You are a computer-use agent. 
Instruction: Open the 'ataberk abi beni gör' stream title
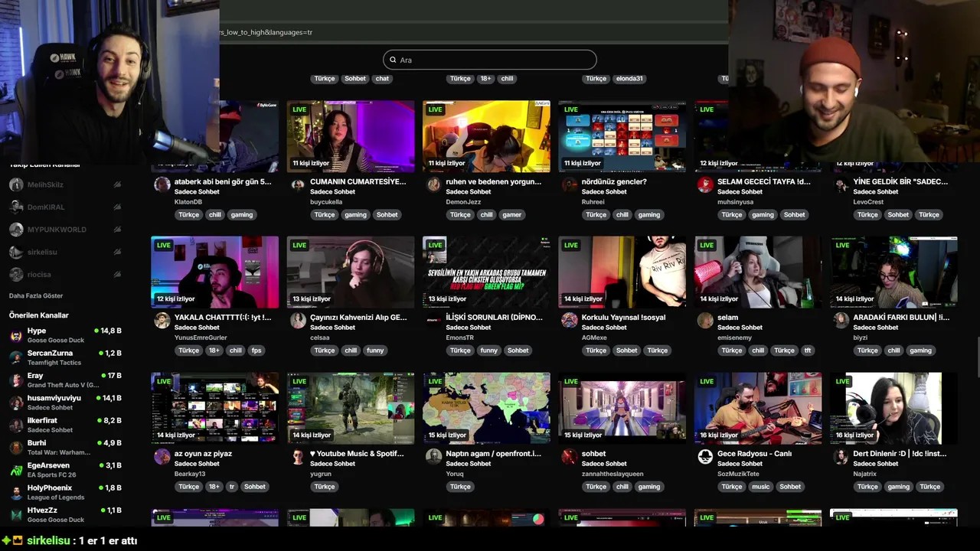click(x=223, y=181)
